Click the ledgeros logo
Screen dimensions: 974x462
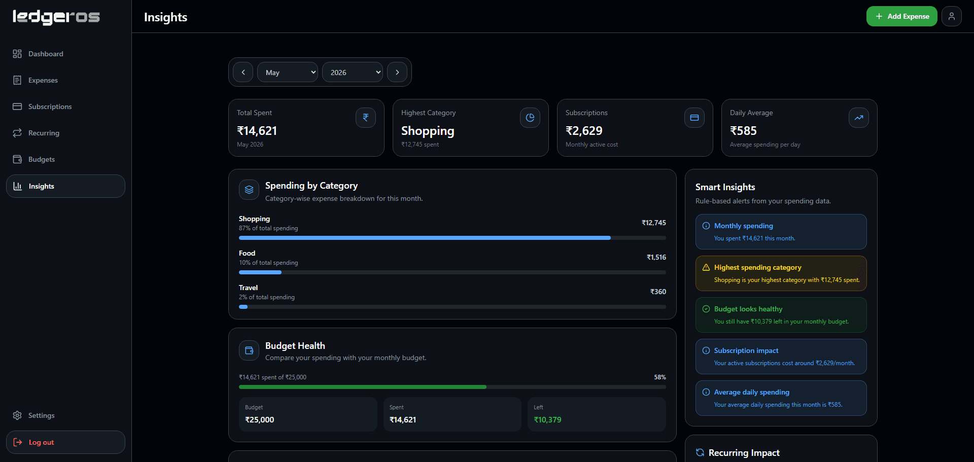56,17
